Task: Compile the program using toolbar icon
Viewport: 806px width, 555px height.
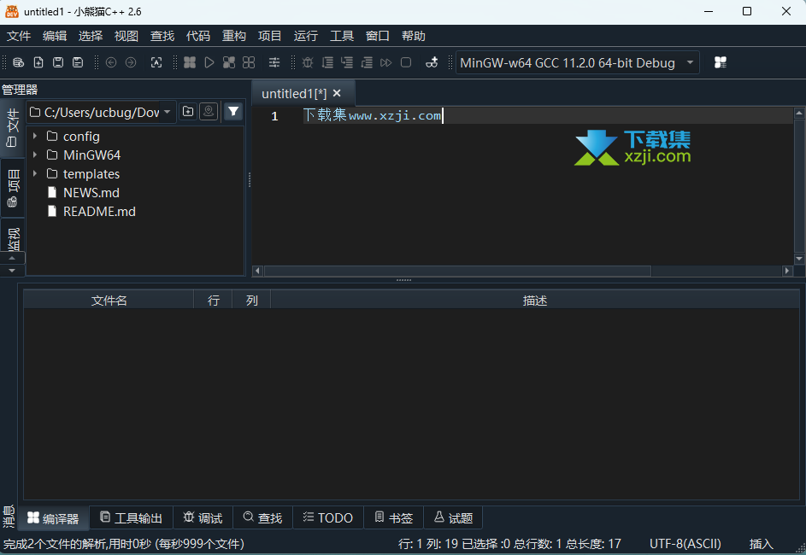Action: click(x=190, y=62)
